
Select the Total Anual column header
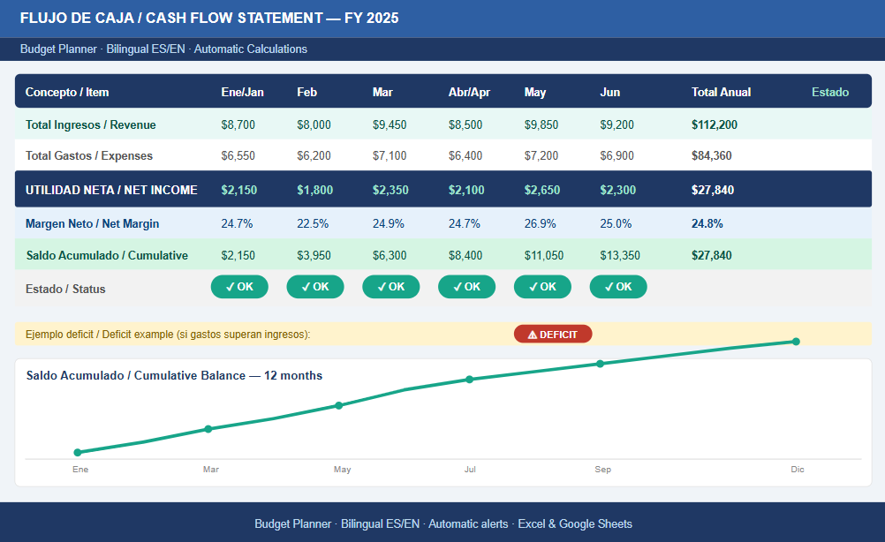[x=721, y=92]
